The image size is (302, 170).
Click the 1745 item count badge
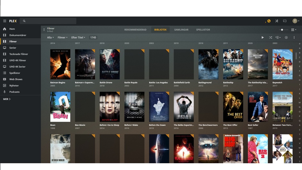pos(93,38)
